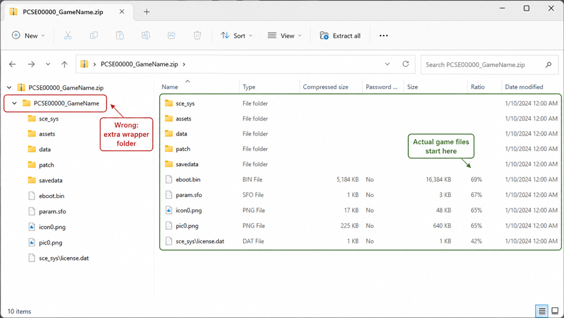This screenshot has height=318, width=564.
Task: Select patch folder in navigation tree
Action: 41,165
